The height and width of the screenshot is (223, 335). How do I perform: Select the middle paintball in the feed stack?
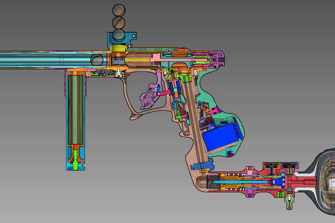point(118,23)
